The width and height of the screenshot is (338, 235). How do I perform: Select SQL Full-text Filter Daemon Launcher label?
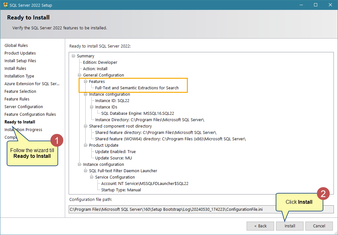(x=123, y=171)
